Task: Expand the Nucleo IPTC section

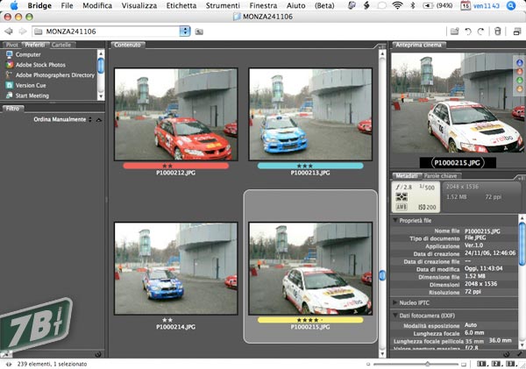Action: pyautogui.click(x=395, y=301)
